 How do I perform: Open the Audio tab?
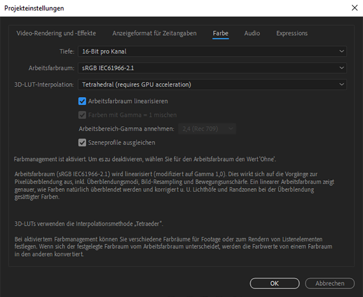(x=252, y=33)
